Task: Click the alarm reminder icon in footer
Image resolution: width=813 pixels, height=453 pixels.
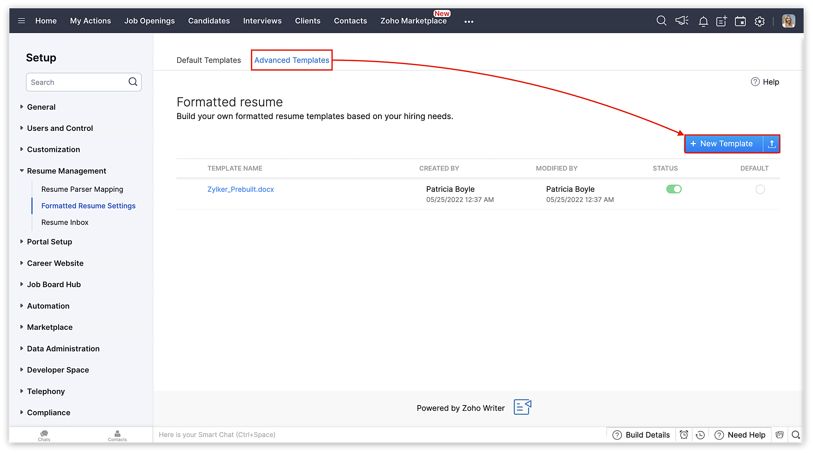Action: [x=684, y=435]
